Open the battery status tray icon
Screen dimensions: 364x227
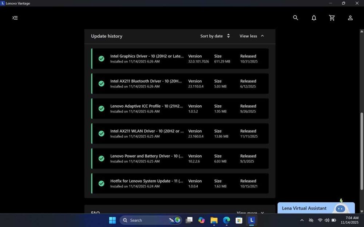click(334, 220)
